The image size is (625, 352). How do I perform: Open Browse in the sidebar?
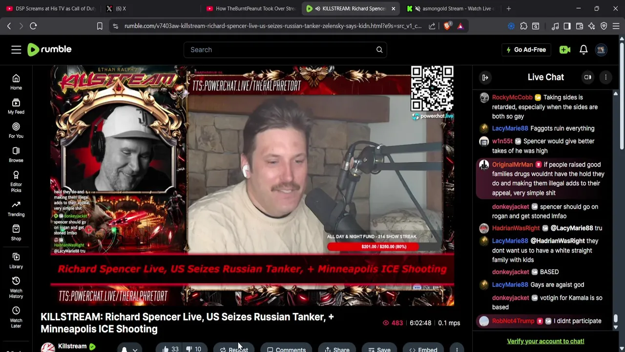click(16, 155)
